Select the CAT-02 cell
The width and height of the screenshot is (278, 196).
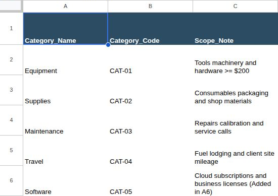click(x=150, y=90)
